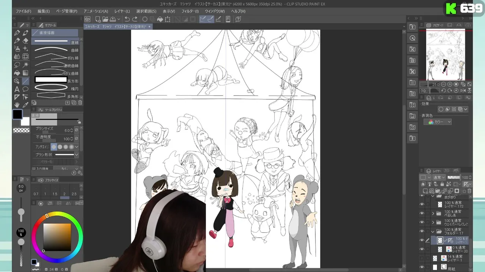Click the Redo arrow in command bar
The image size is (485, 272).
click(x=135, y=19)
